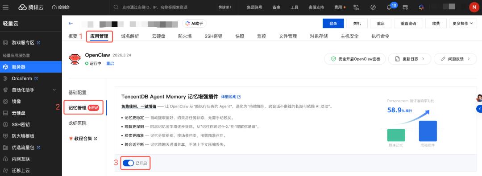Open the 客服支持 menu

(x=316, y=7)
